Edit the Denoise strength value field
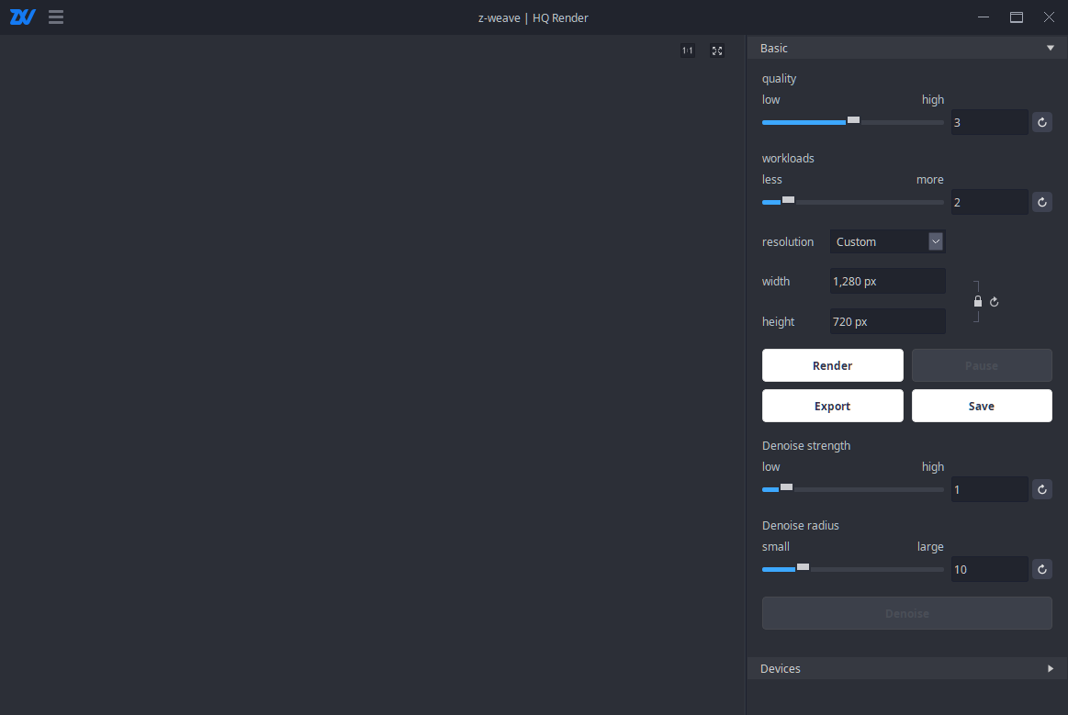1068x715 pixels. point(990,489)
